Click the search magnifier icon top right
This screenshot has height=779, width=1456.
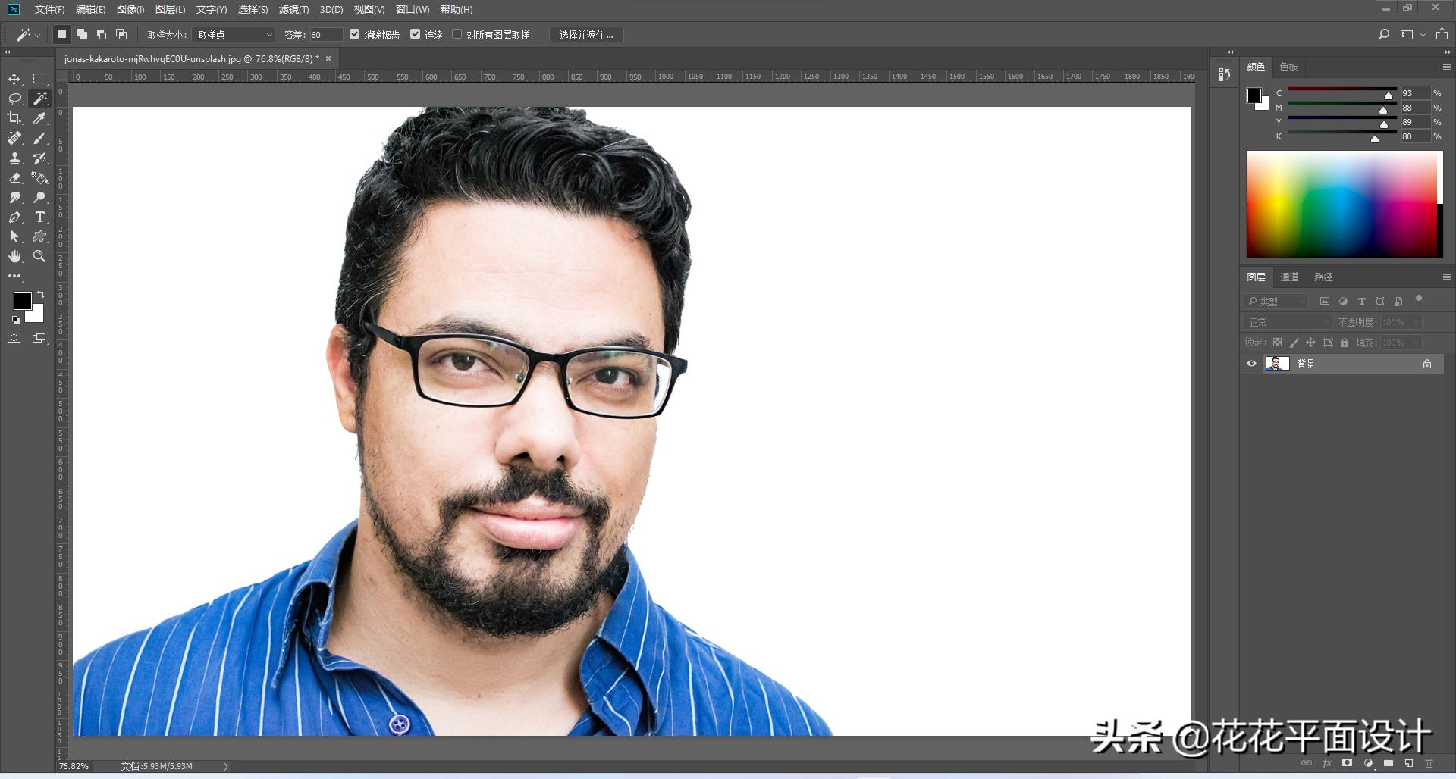pyautogui.click(x=1384, y=34)
